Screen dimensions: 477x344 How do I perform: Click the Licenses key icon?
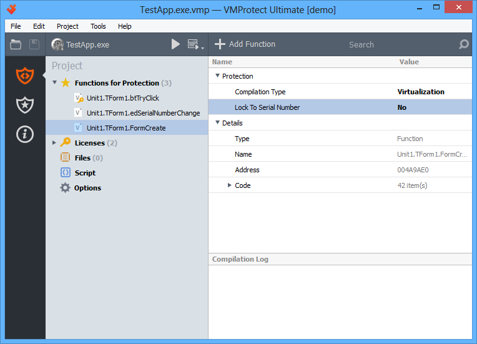66,142
